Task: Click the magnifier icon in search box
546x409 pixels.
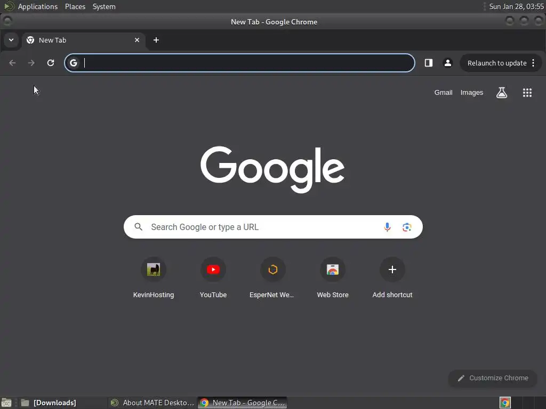Action: pyautogui.click(x=138, y=227)
